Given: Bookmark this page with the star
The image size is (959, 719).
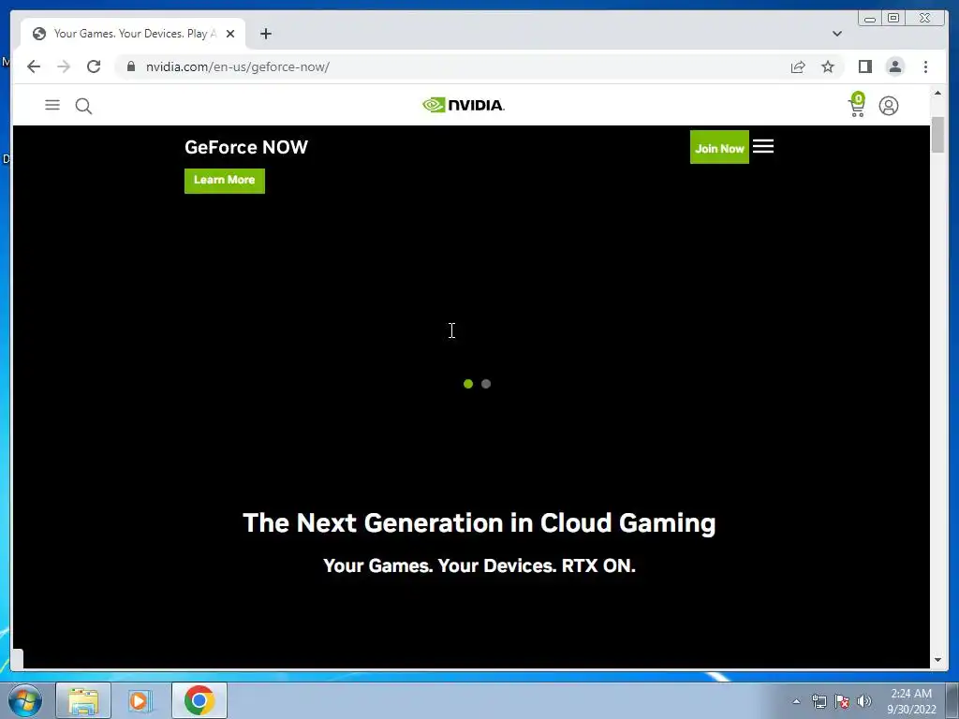Looking at the screenshot, I should tap(828, 66).
